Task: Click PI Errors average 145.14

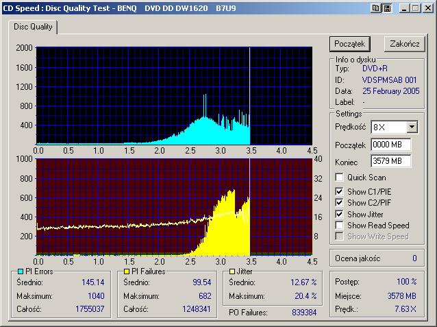Action: [x=93, y=282]
